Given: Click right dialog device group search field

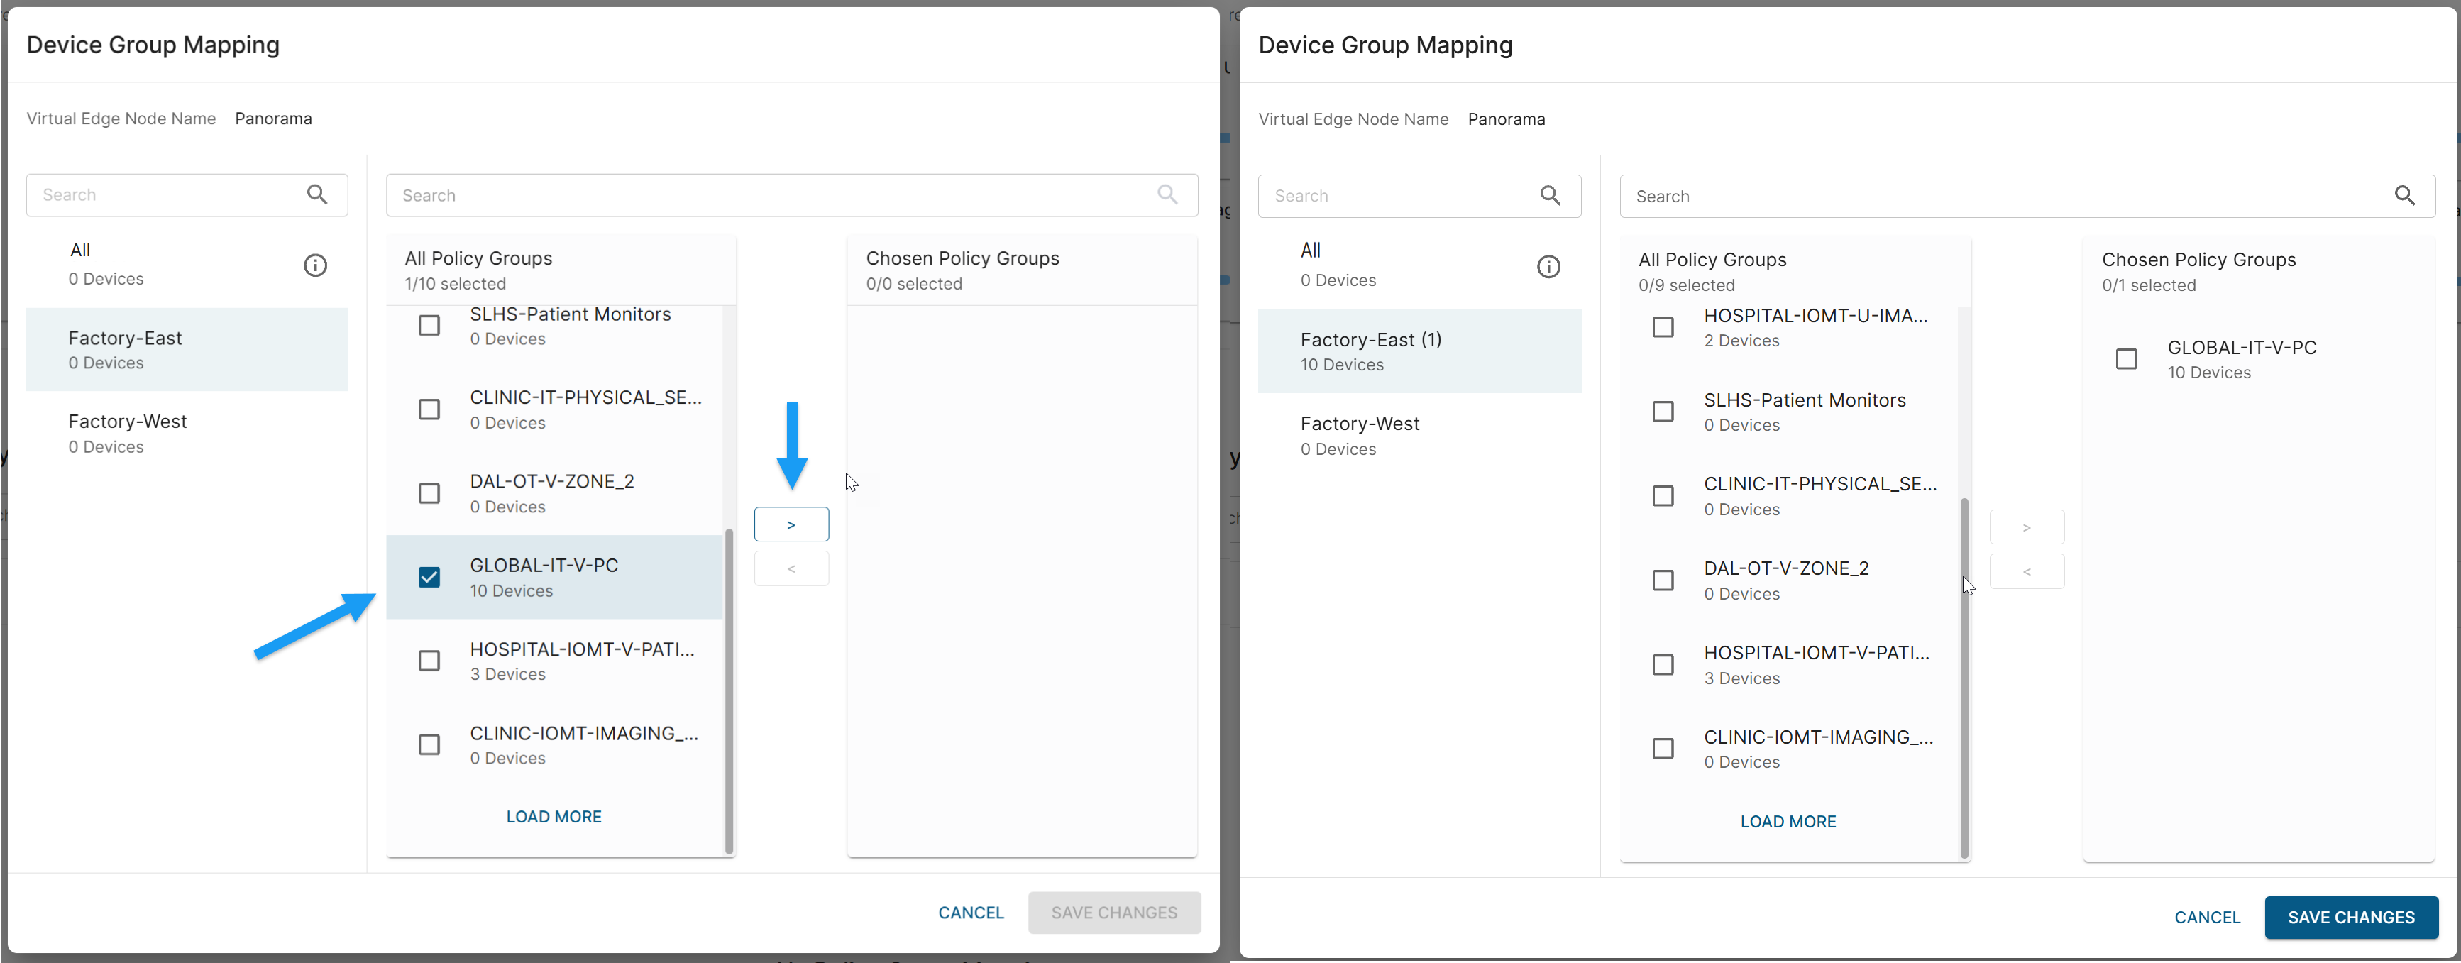Looking at the screenshot, I should [1395, 196].
